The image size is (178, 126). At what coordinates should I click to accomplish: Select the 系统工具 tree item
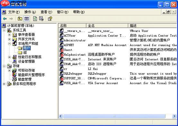click(19, 30)
